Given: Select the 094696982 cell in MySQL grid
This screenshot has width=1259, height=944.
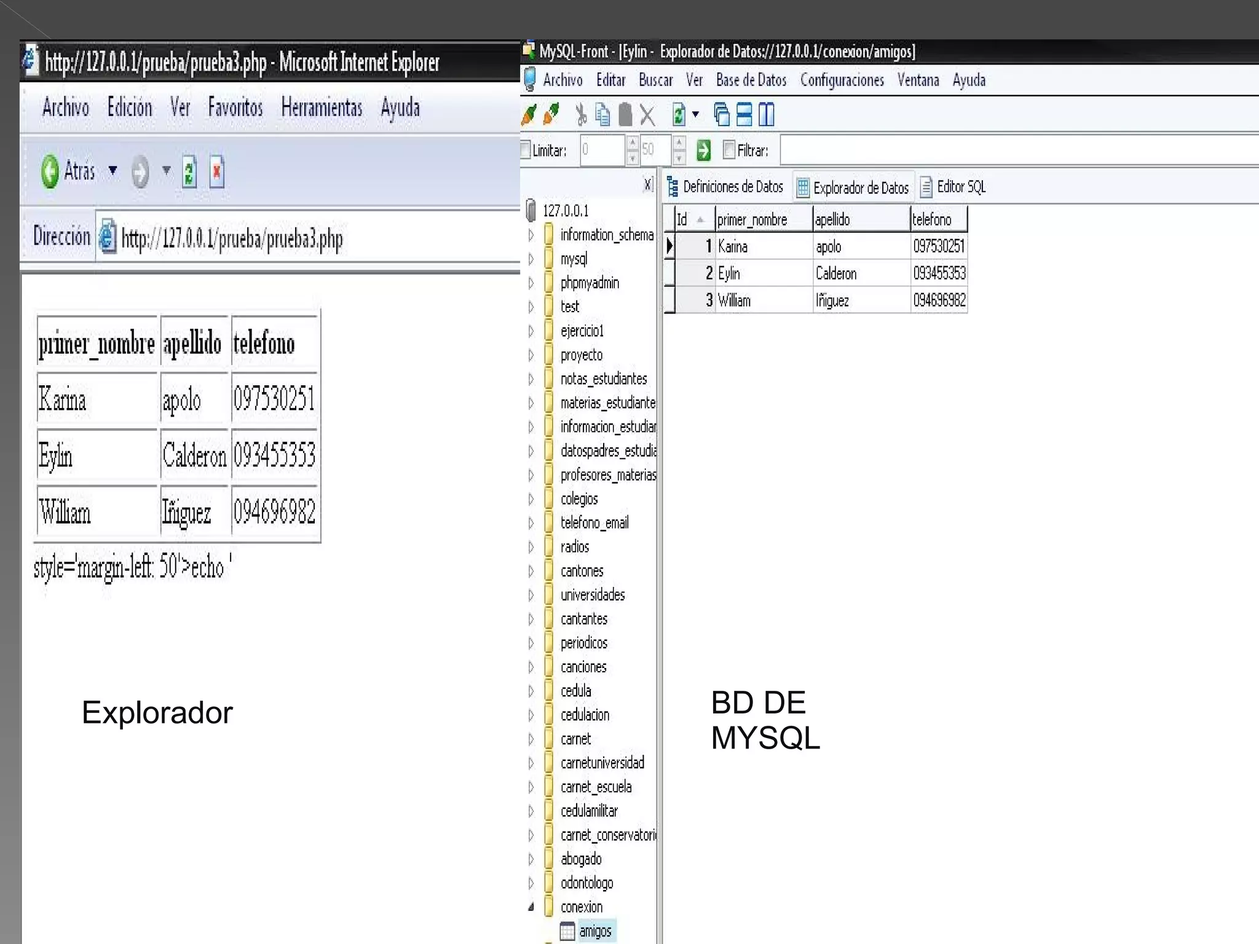Looking at the screenshot, I should click(939, 301).
